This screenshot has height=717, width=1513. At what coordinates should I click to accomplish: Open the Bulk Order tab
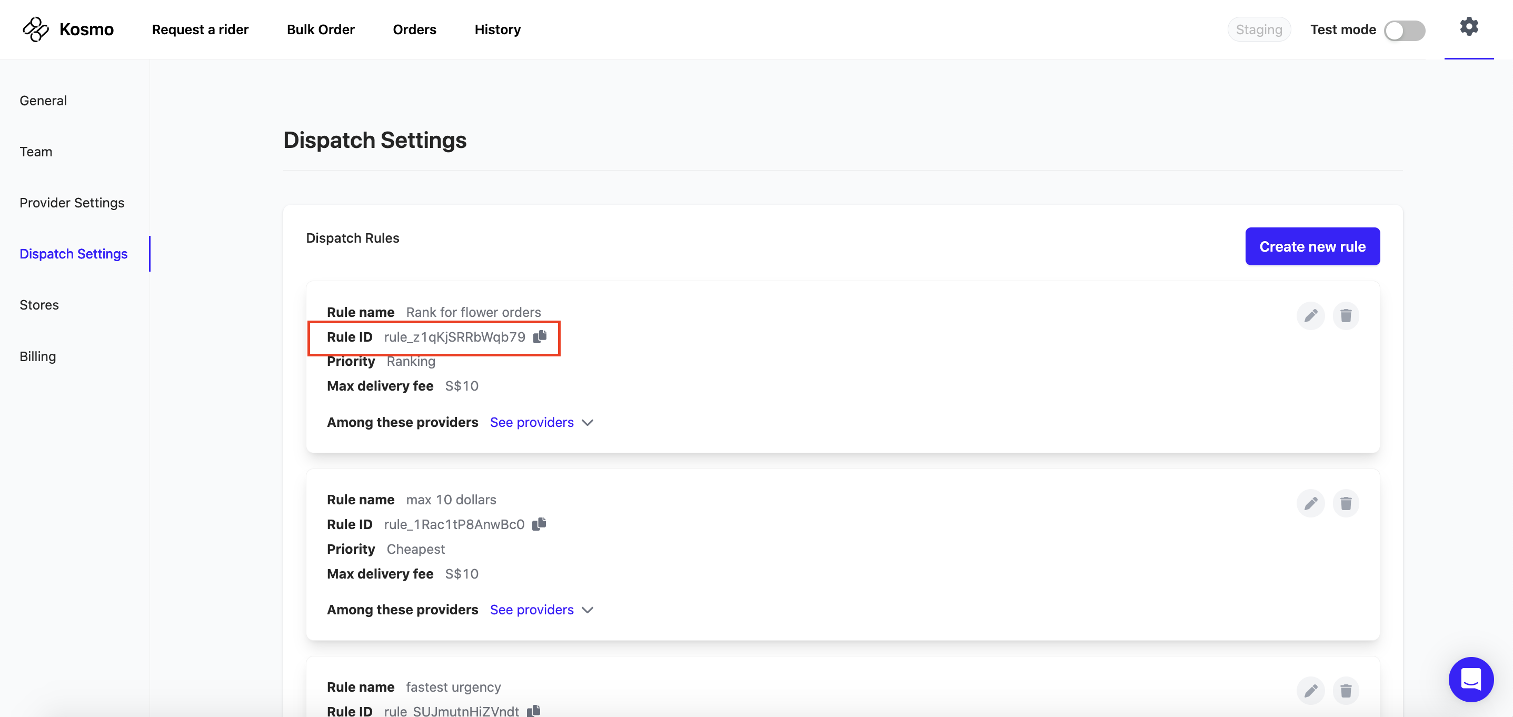pos(320,29)
